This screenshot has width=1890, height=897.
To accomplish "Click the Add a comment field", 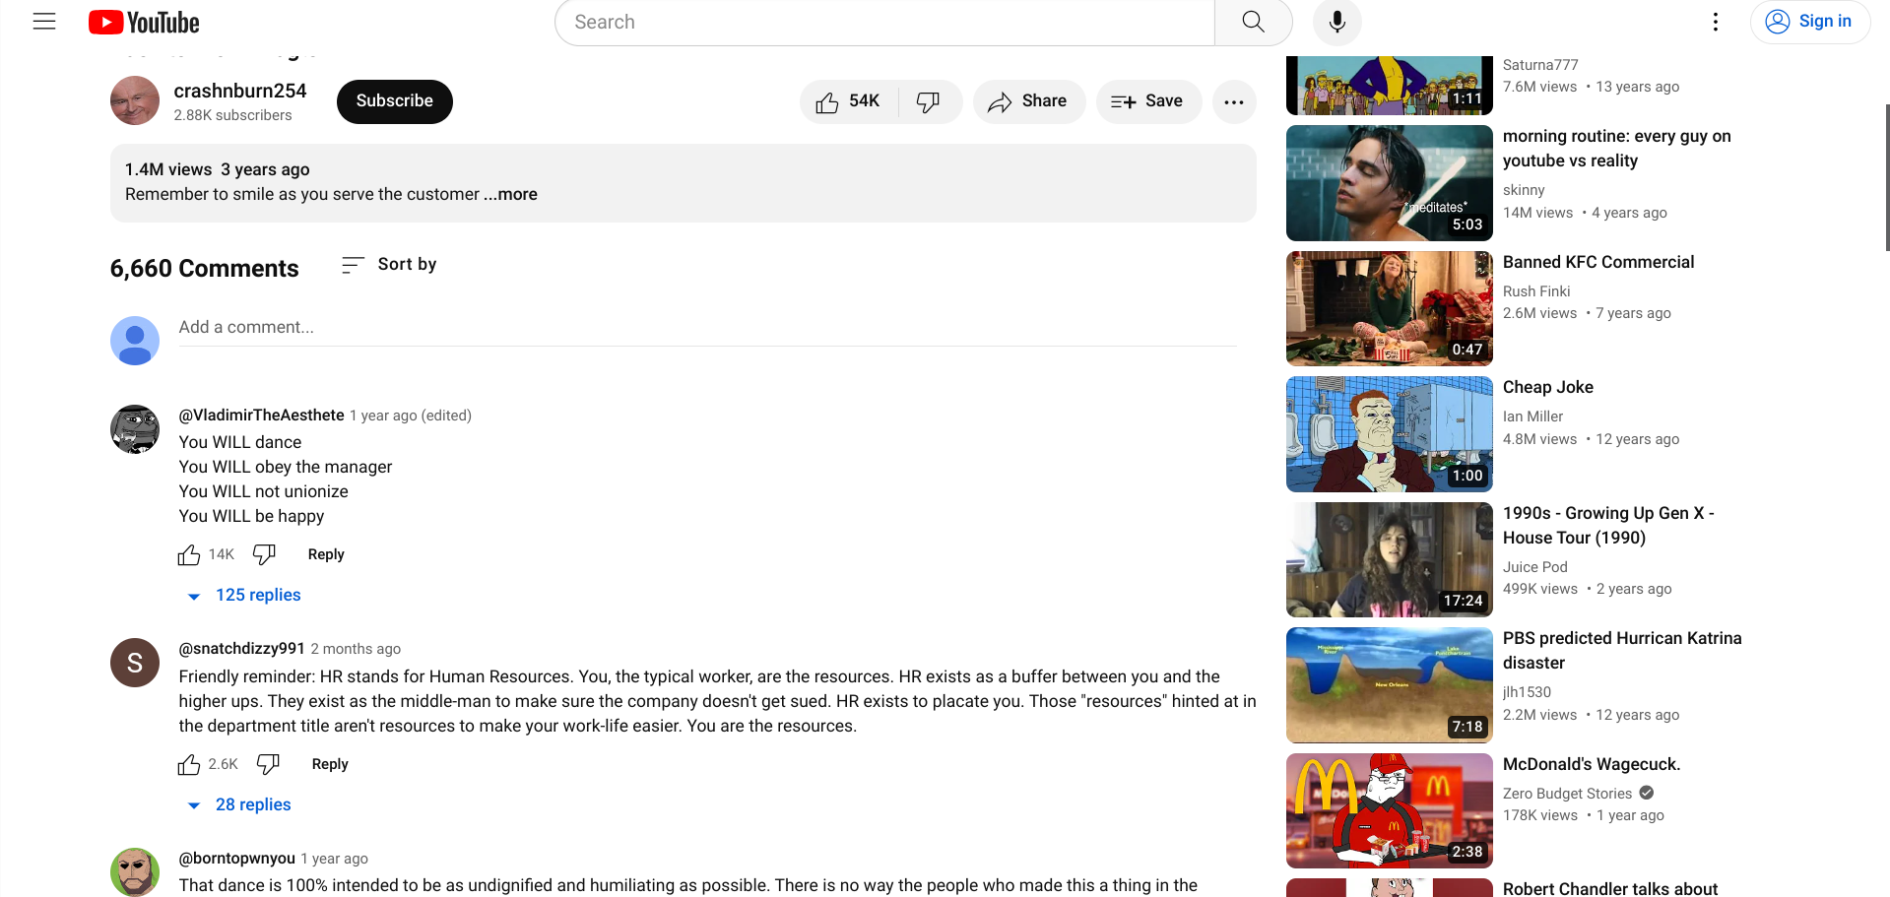I will [707, 328].
